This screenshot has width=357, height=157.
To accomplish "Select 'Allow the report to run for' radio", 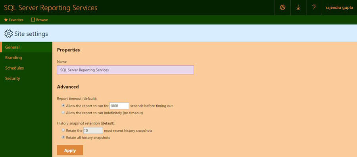I will pyautogui.click(x=63, y=106).
